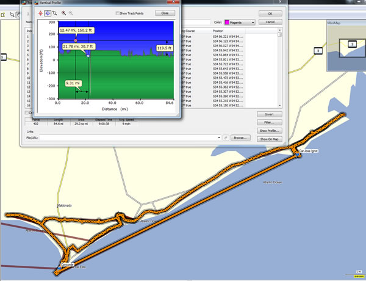The image size is (366, 281).
Task: Click the Car Jose Ignacio waypoint flag
Action: (x=297, y=155)
